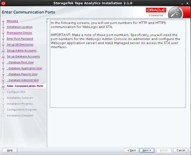Click the Configure RDA step circle icon
The image size is (191, 155).
click(3, 92)
